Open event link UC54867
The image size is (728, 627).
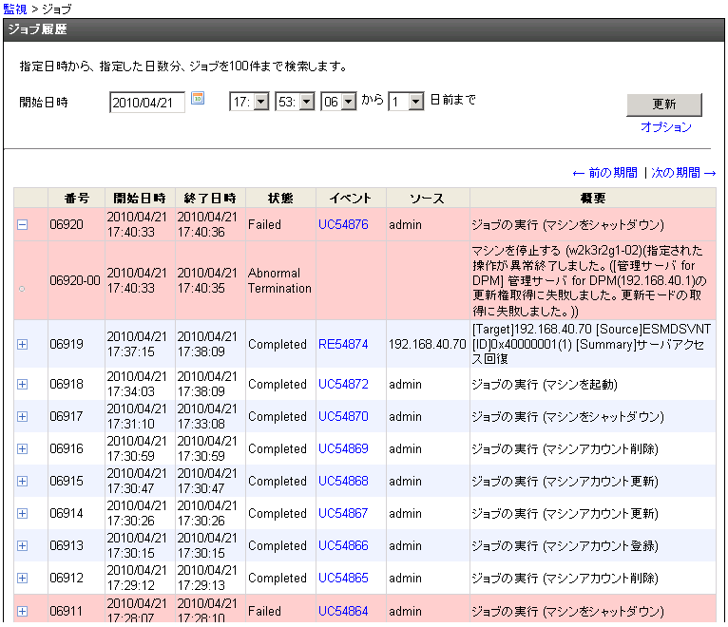coord(343,513)
